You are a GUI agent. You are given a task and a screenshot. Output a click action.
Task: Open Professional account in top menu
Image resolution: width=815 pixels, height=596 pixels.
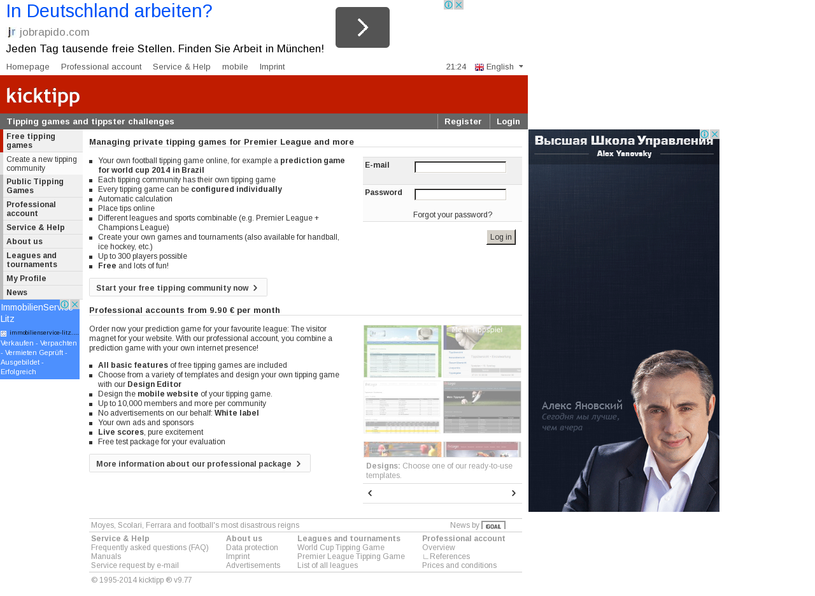(x=101, y=67)
